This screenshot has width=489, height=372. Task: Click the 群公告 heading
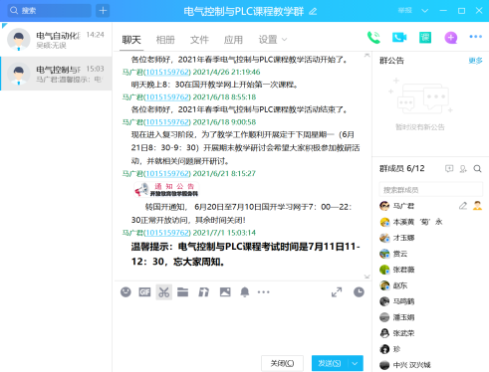point(391,61)
